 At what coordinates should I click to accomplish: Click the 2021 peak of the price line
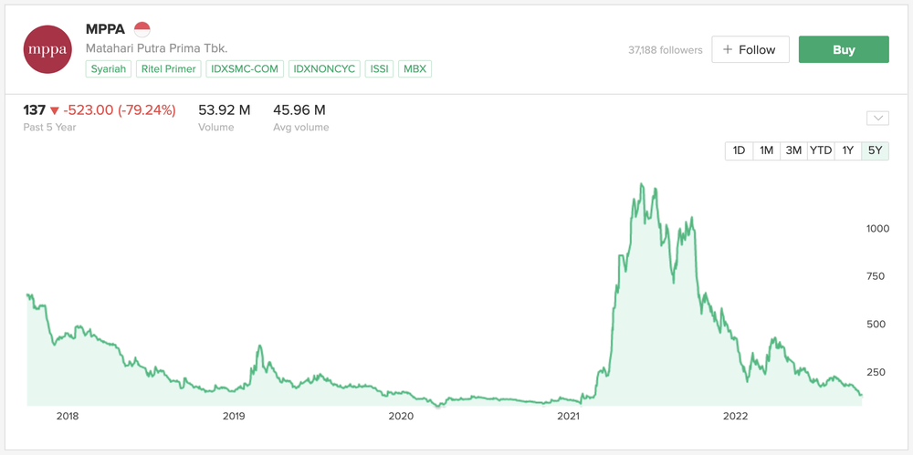point(641,184)
